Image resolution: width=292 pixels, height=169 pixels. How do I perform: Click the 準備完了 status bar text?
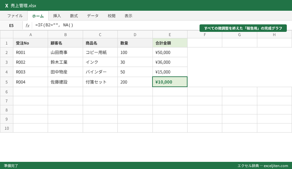pyautogui.click(x=11, y=166)
